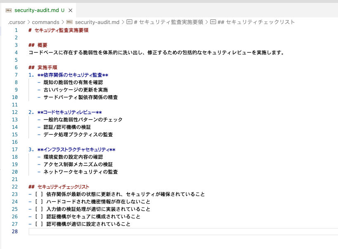Open the commands breadcrumb folder
The image size is (338, 249).
pos(45,22)
